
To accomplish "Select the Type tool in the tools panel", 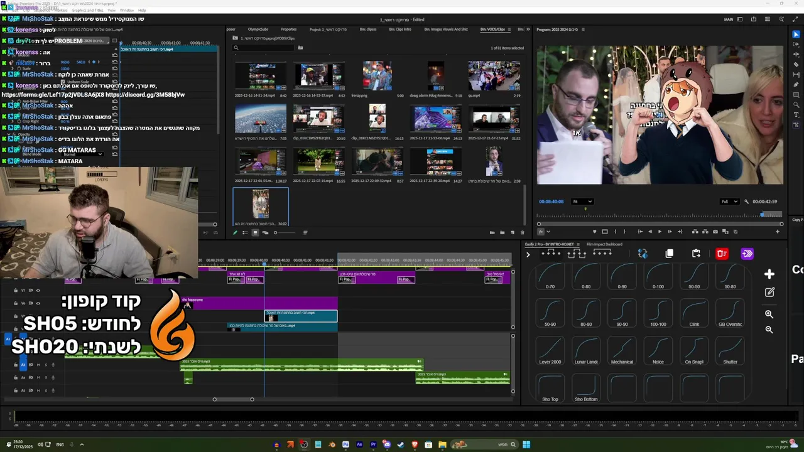I will [x=796, y=115].
